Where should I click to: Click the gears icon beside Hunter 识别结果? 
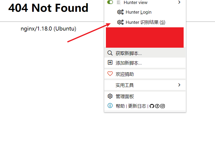[120, 22]
